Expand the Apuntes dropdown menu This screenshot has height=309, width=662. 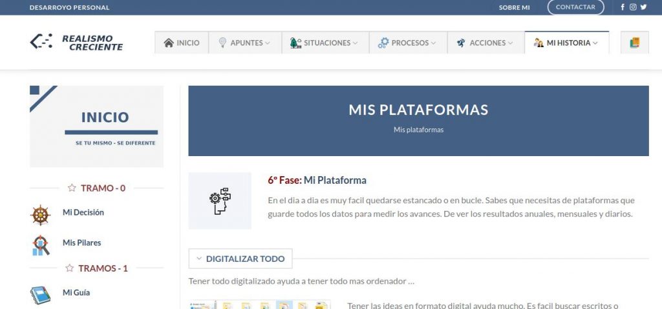244,43
